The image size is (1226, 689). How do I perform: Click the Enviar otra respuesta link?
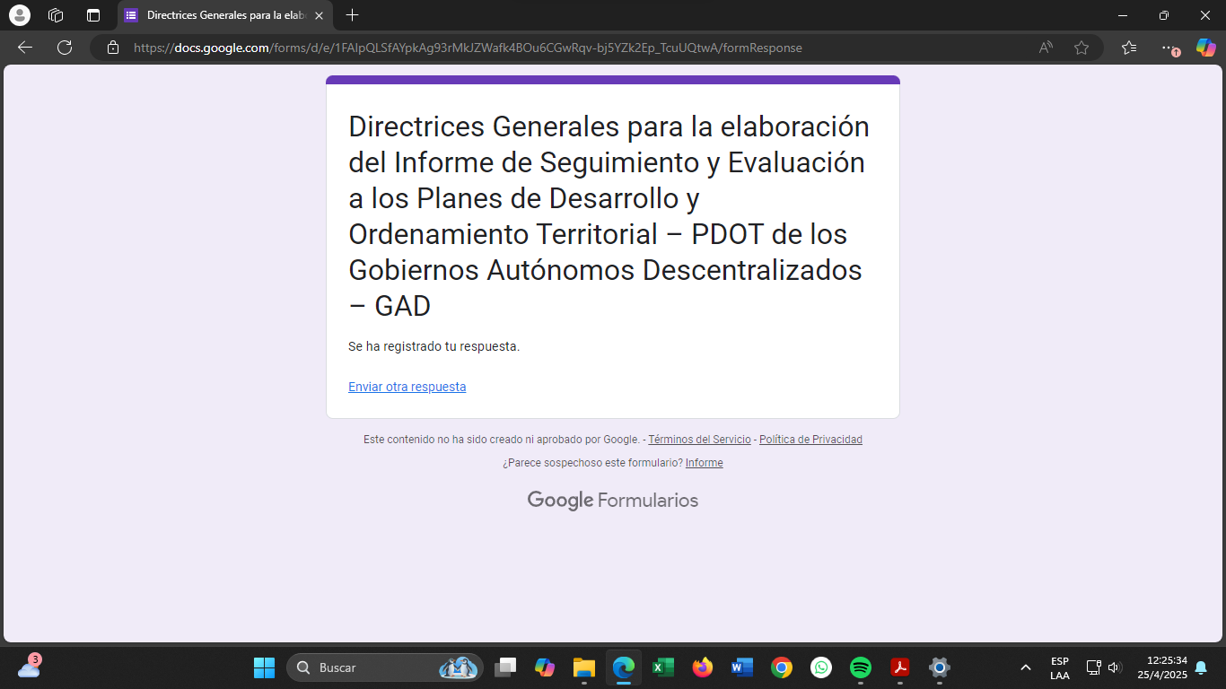407,387
